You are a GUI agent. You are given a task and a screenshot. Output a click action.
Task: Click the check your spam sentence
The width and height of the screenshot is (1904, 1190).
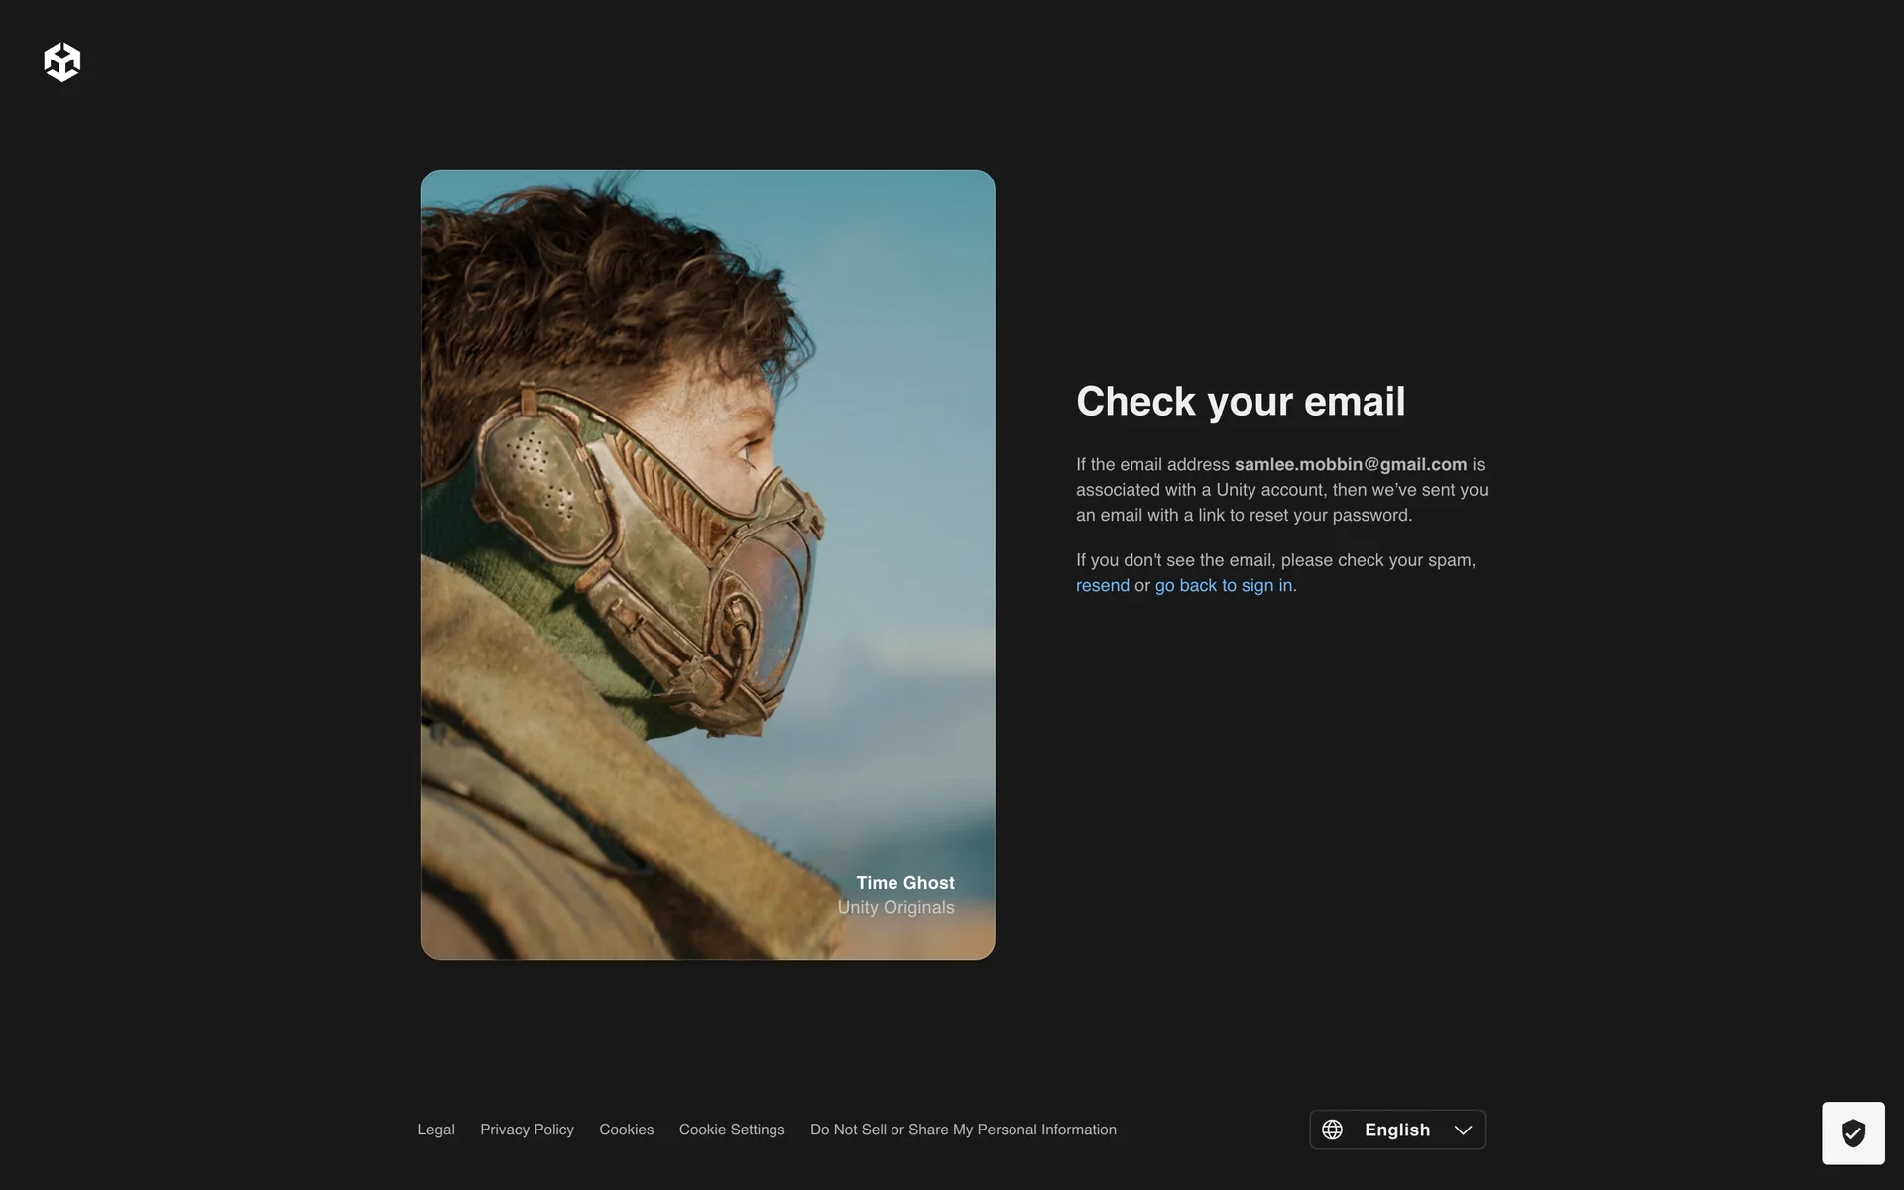click(1275, 560)
